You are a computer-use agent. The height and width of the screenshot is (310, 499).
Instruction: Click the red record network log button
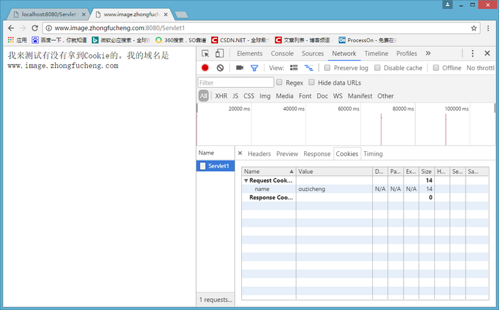(205, 68)
